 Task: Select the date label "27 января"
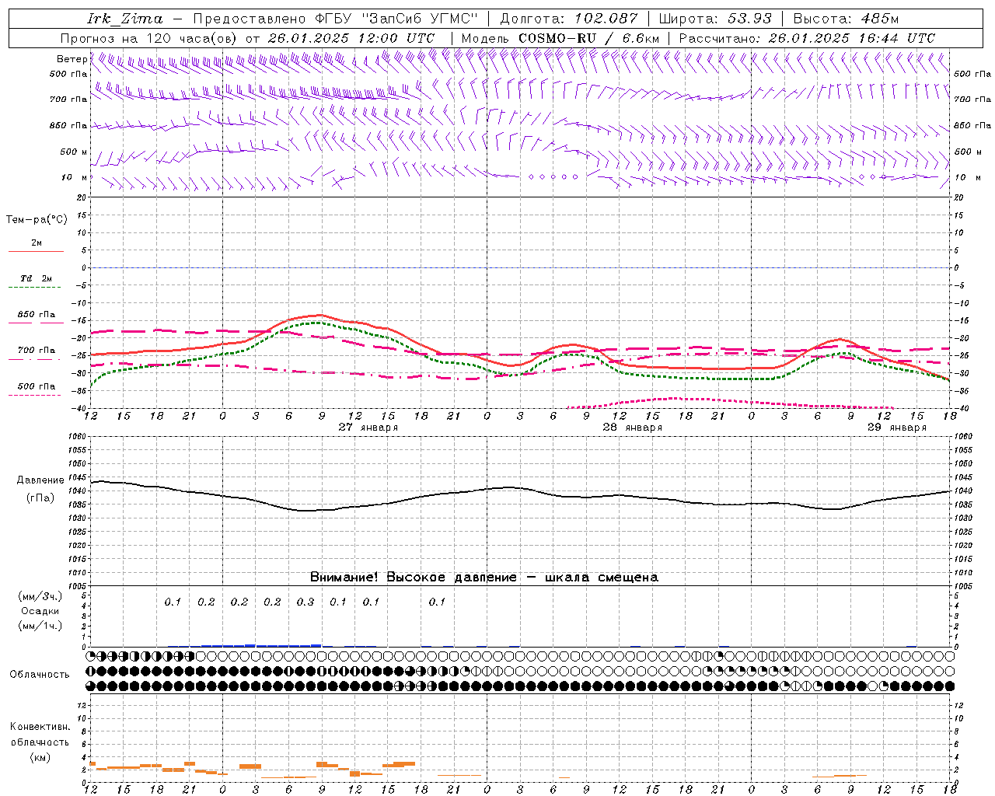tap(368, 428)
